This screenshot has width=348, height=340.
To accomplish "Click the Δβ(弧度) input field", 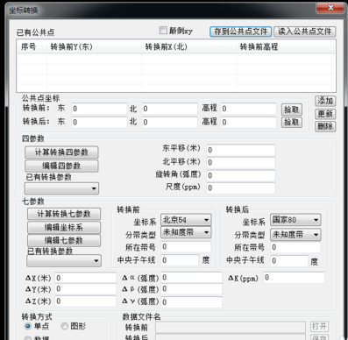I will click(191, 289).
